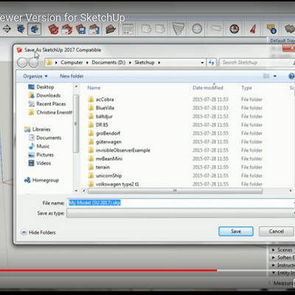The height and width of the screenshot is (295, 295).
Task: Select the Christina Eneroth user folder
Action: 50,112
